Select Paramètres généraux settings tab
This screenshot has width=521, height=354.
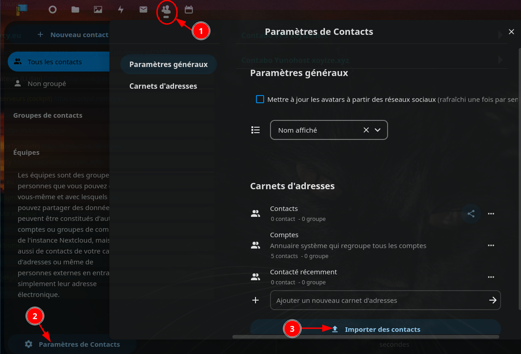click(x=168, y=64)
